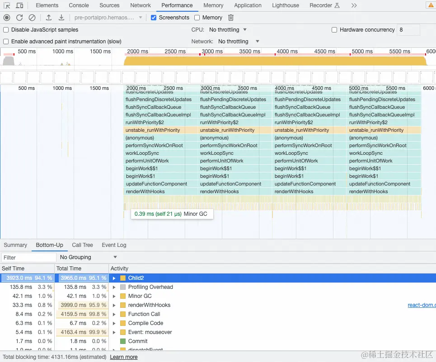
Task: Switch to the Call Tree tab
Action: tap(82, 245)
